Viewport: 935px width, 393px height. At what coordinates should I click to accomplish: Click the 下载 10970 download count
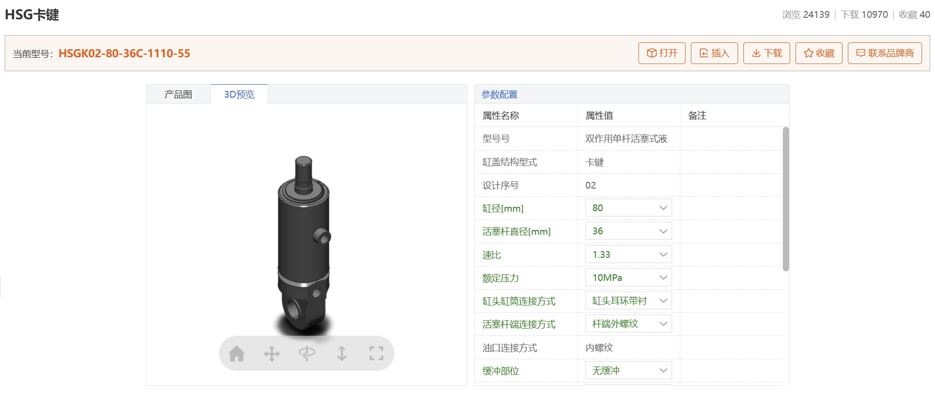(x=864, y=14)
